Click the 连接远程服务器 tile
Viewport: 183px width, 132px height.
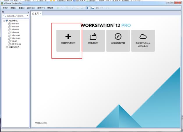click(x=118, y=41)
